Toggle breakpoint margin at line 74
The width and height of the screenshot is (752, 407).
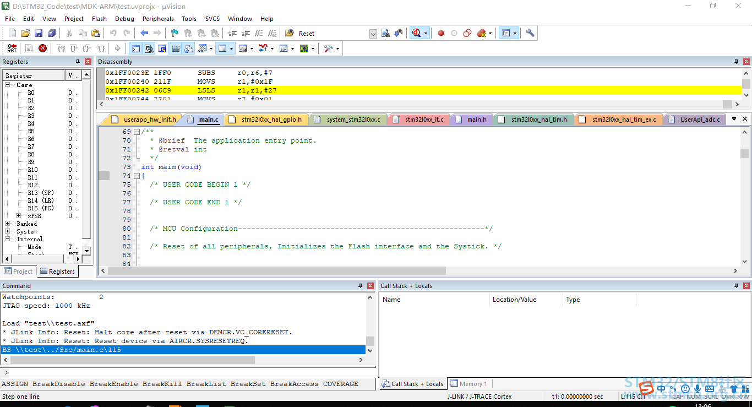point(104,176)
